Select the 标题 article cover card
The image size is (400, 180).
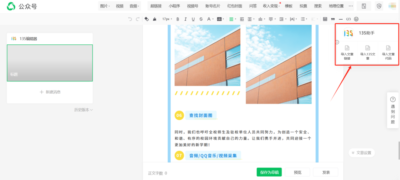point(50,63)
